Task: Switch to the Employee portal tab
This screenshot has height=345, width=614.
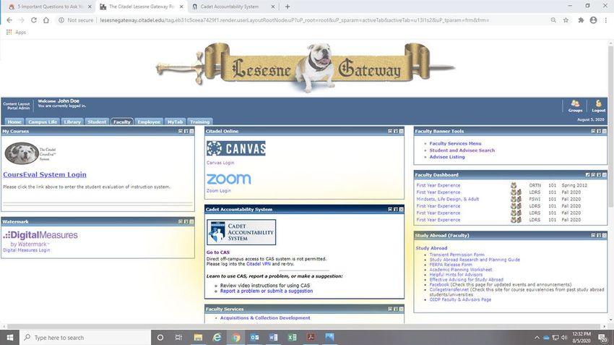Action: [149, 122]
